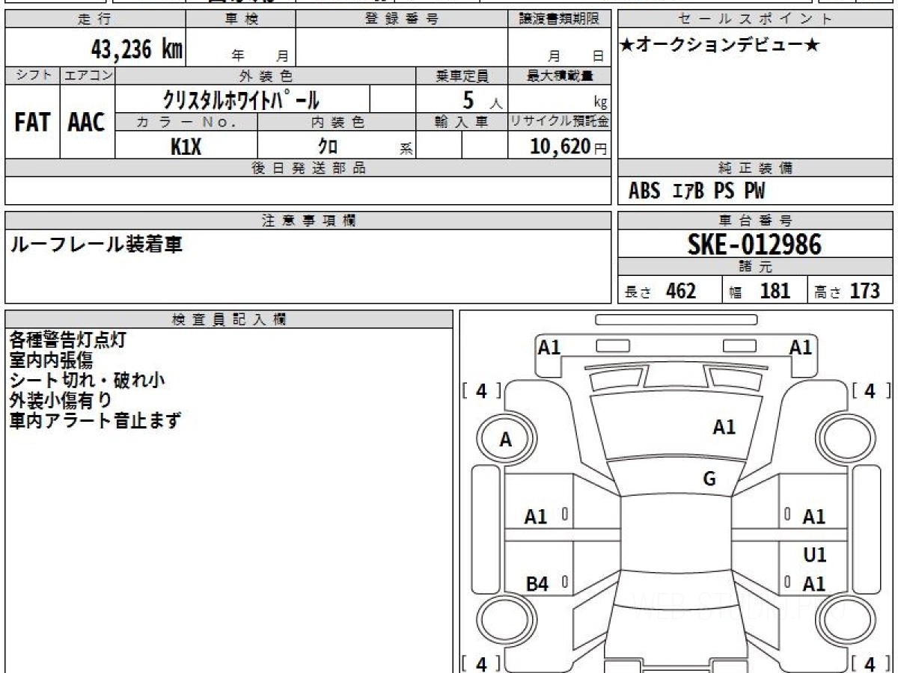Select the upper-left bracketed 4 tire rating
Image resolution: width=898 pixels, height=673 pixels.
click(x=481, y=390)
